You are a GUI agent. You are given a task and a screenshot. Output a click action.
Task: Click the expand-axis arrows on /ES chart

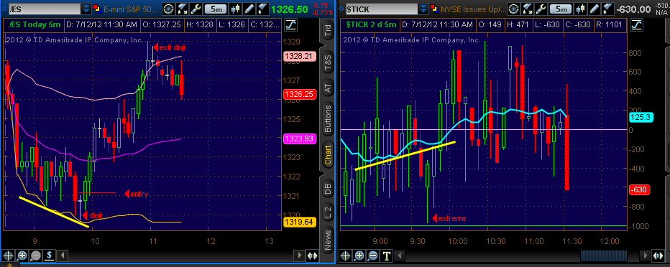point(312,256)
